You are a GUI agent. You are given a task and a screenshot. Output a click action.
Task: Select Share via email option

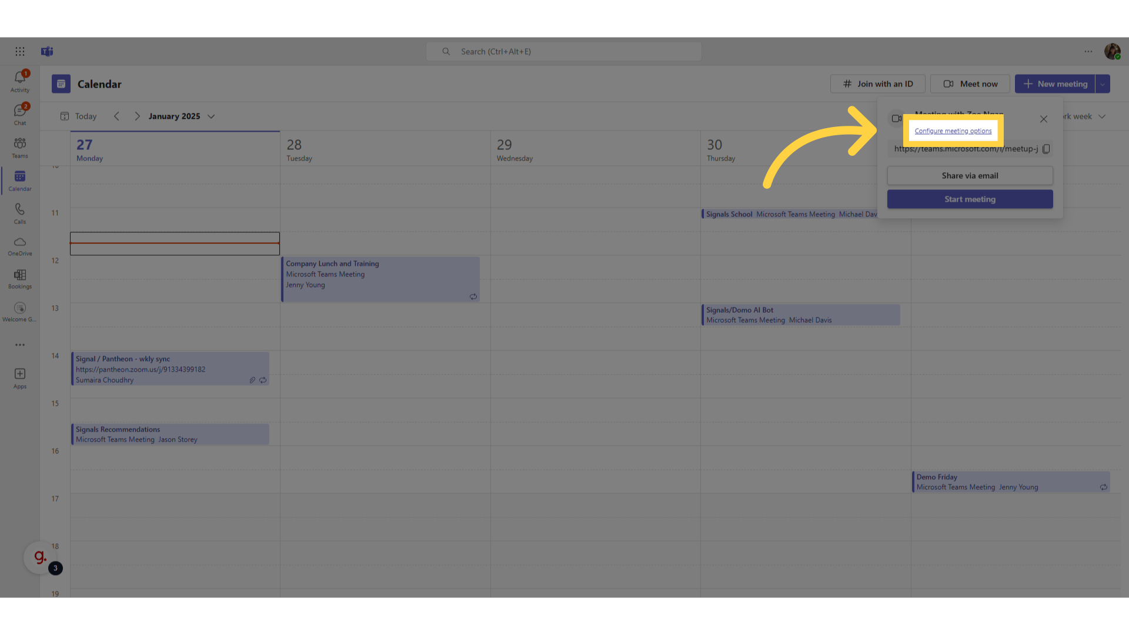pyautogui.click(x=970, y=175)
